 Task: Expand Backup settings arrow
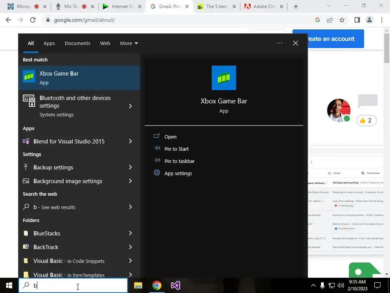click(x=130, y=167)
